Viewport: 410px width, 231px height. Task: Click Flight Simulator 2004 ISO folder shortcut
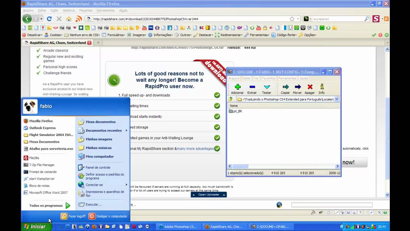click(x=49, y=135)
